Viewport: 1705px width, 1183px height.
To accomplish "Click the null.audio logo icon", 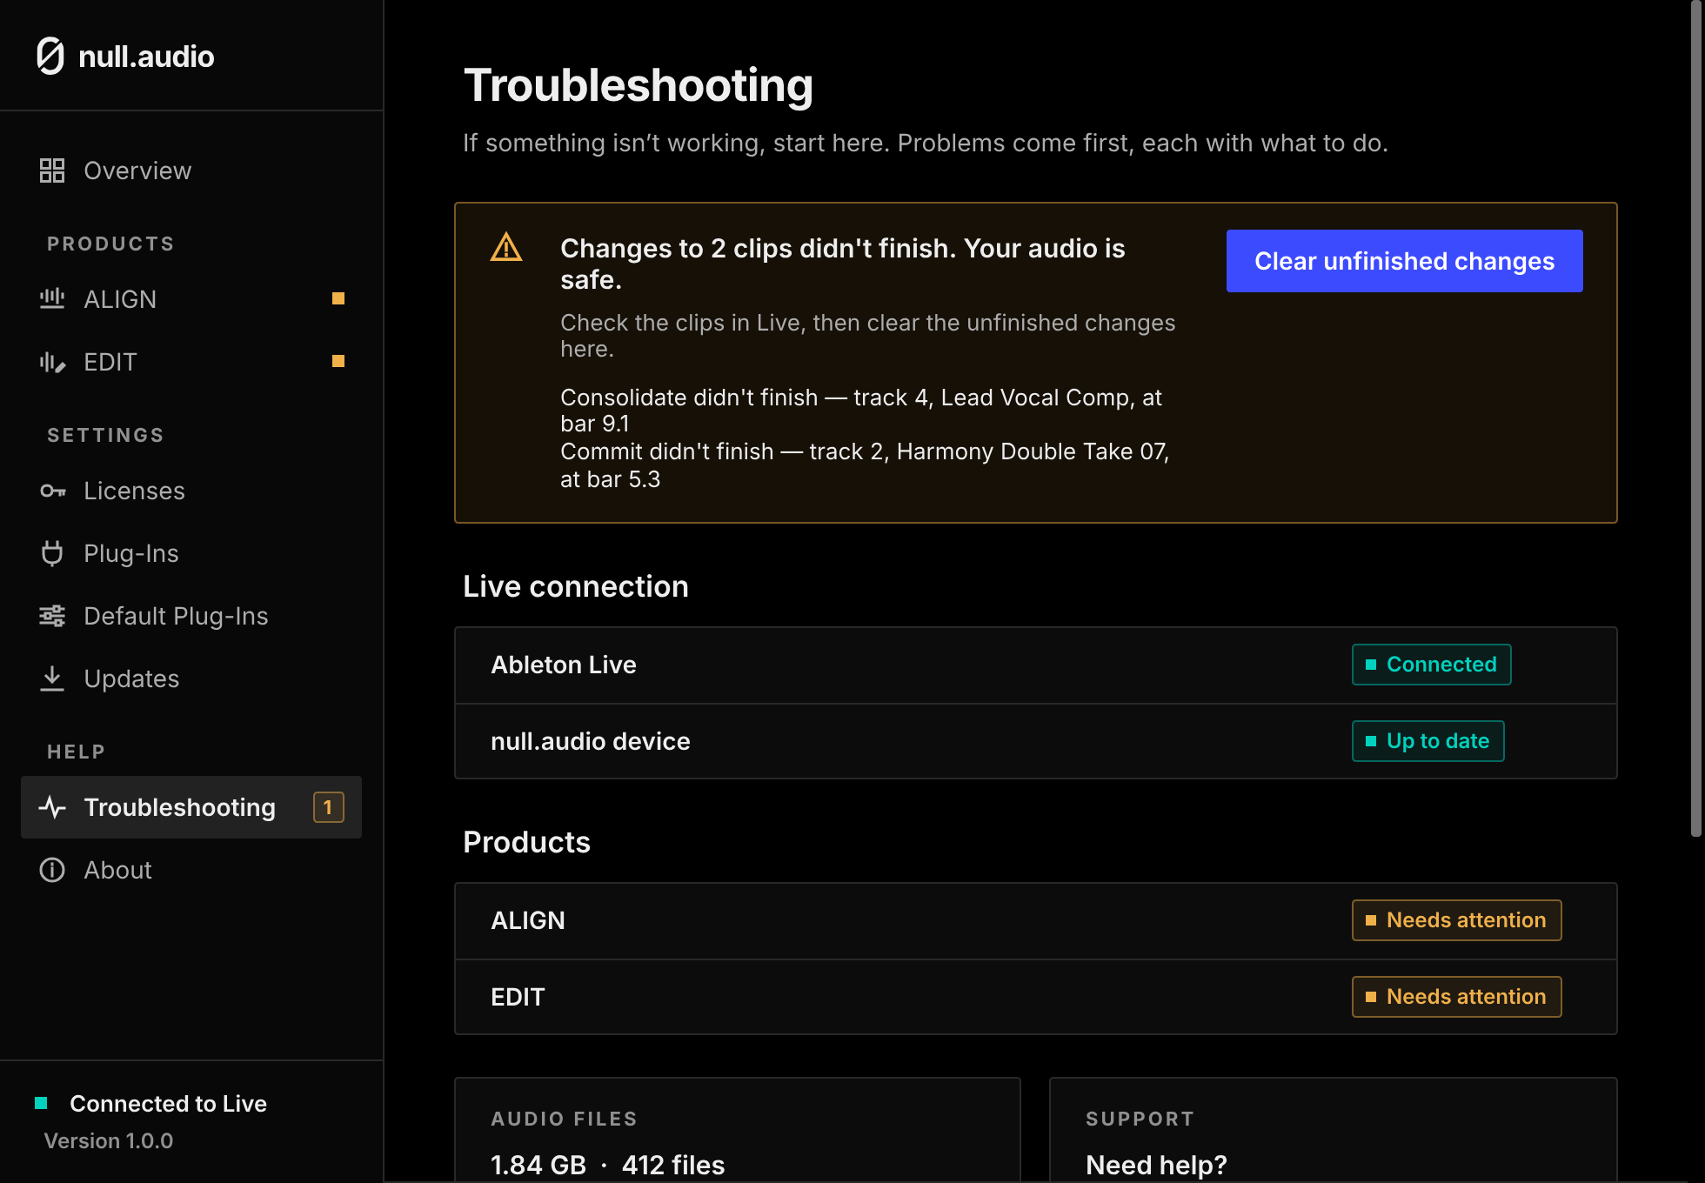I will click(x=51, y=57).
